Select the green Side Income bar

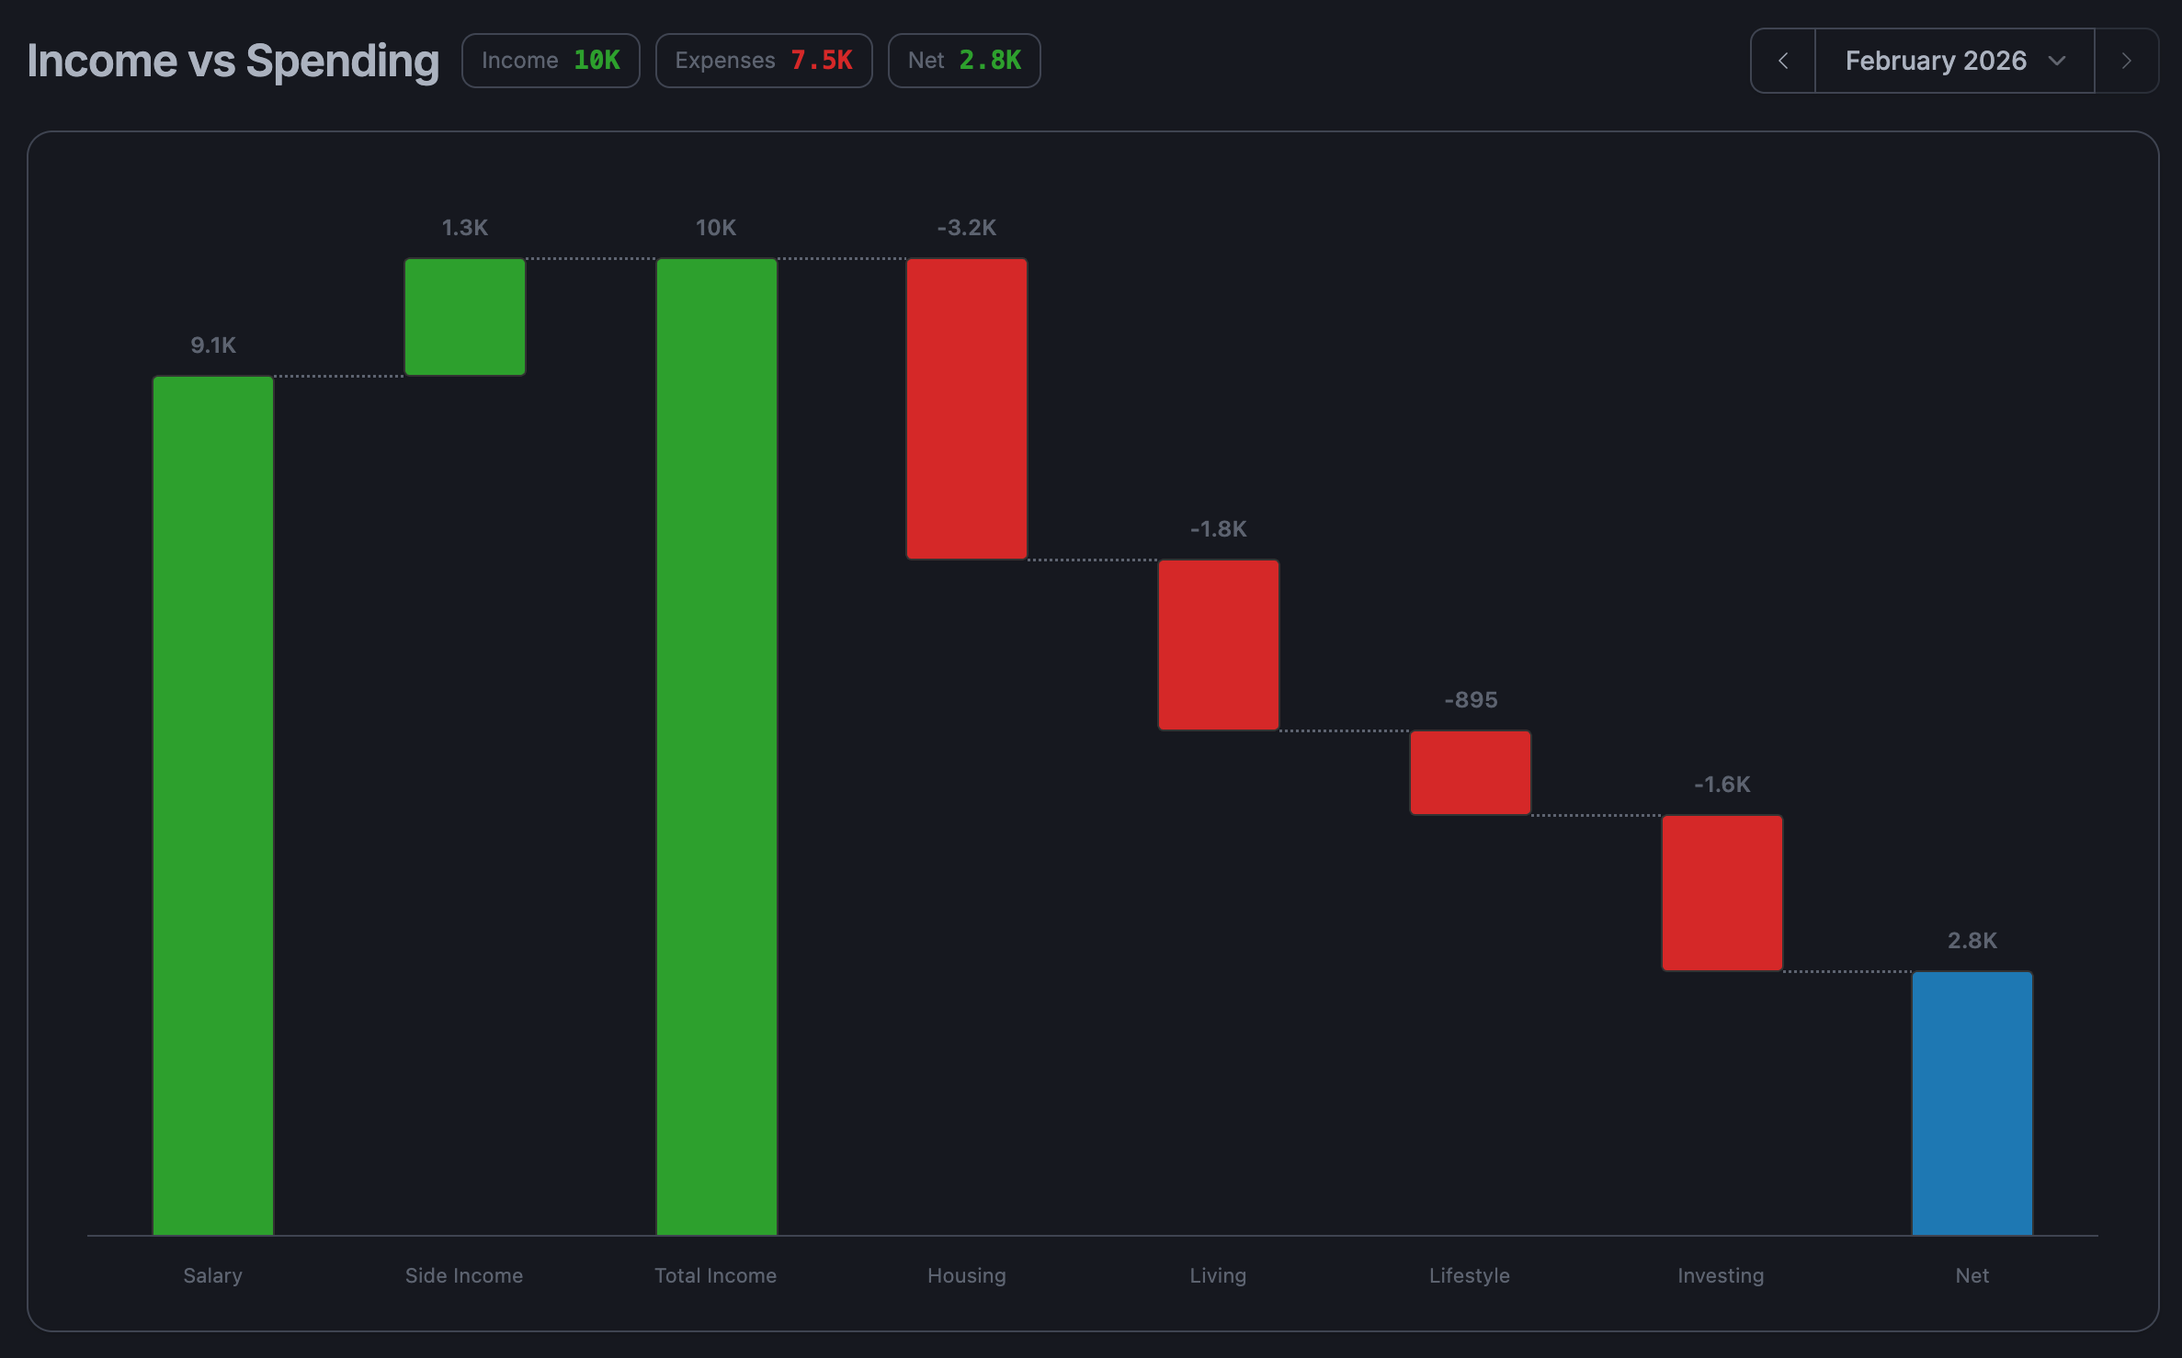[x=465, y=317]
